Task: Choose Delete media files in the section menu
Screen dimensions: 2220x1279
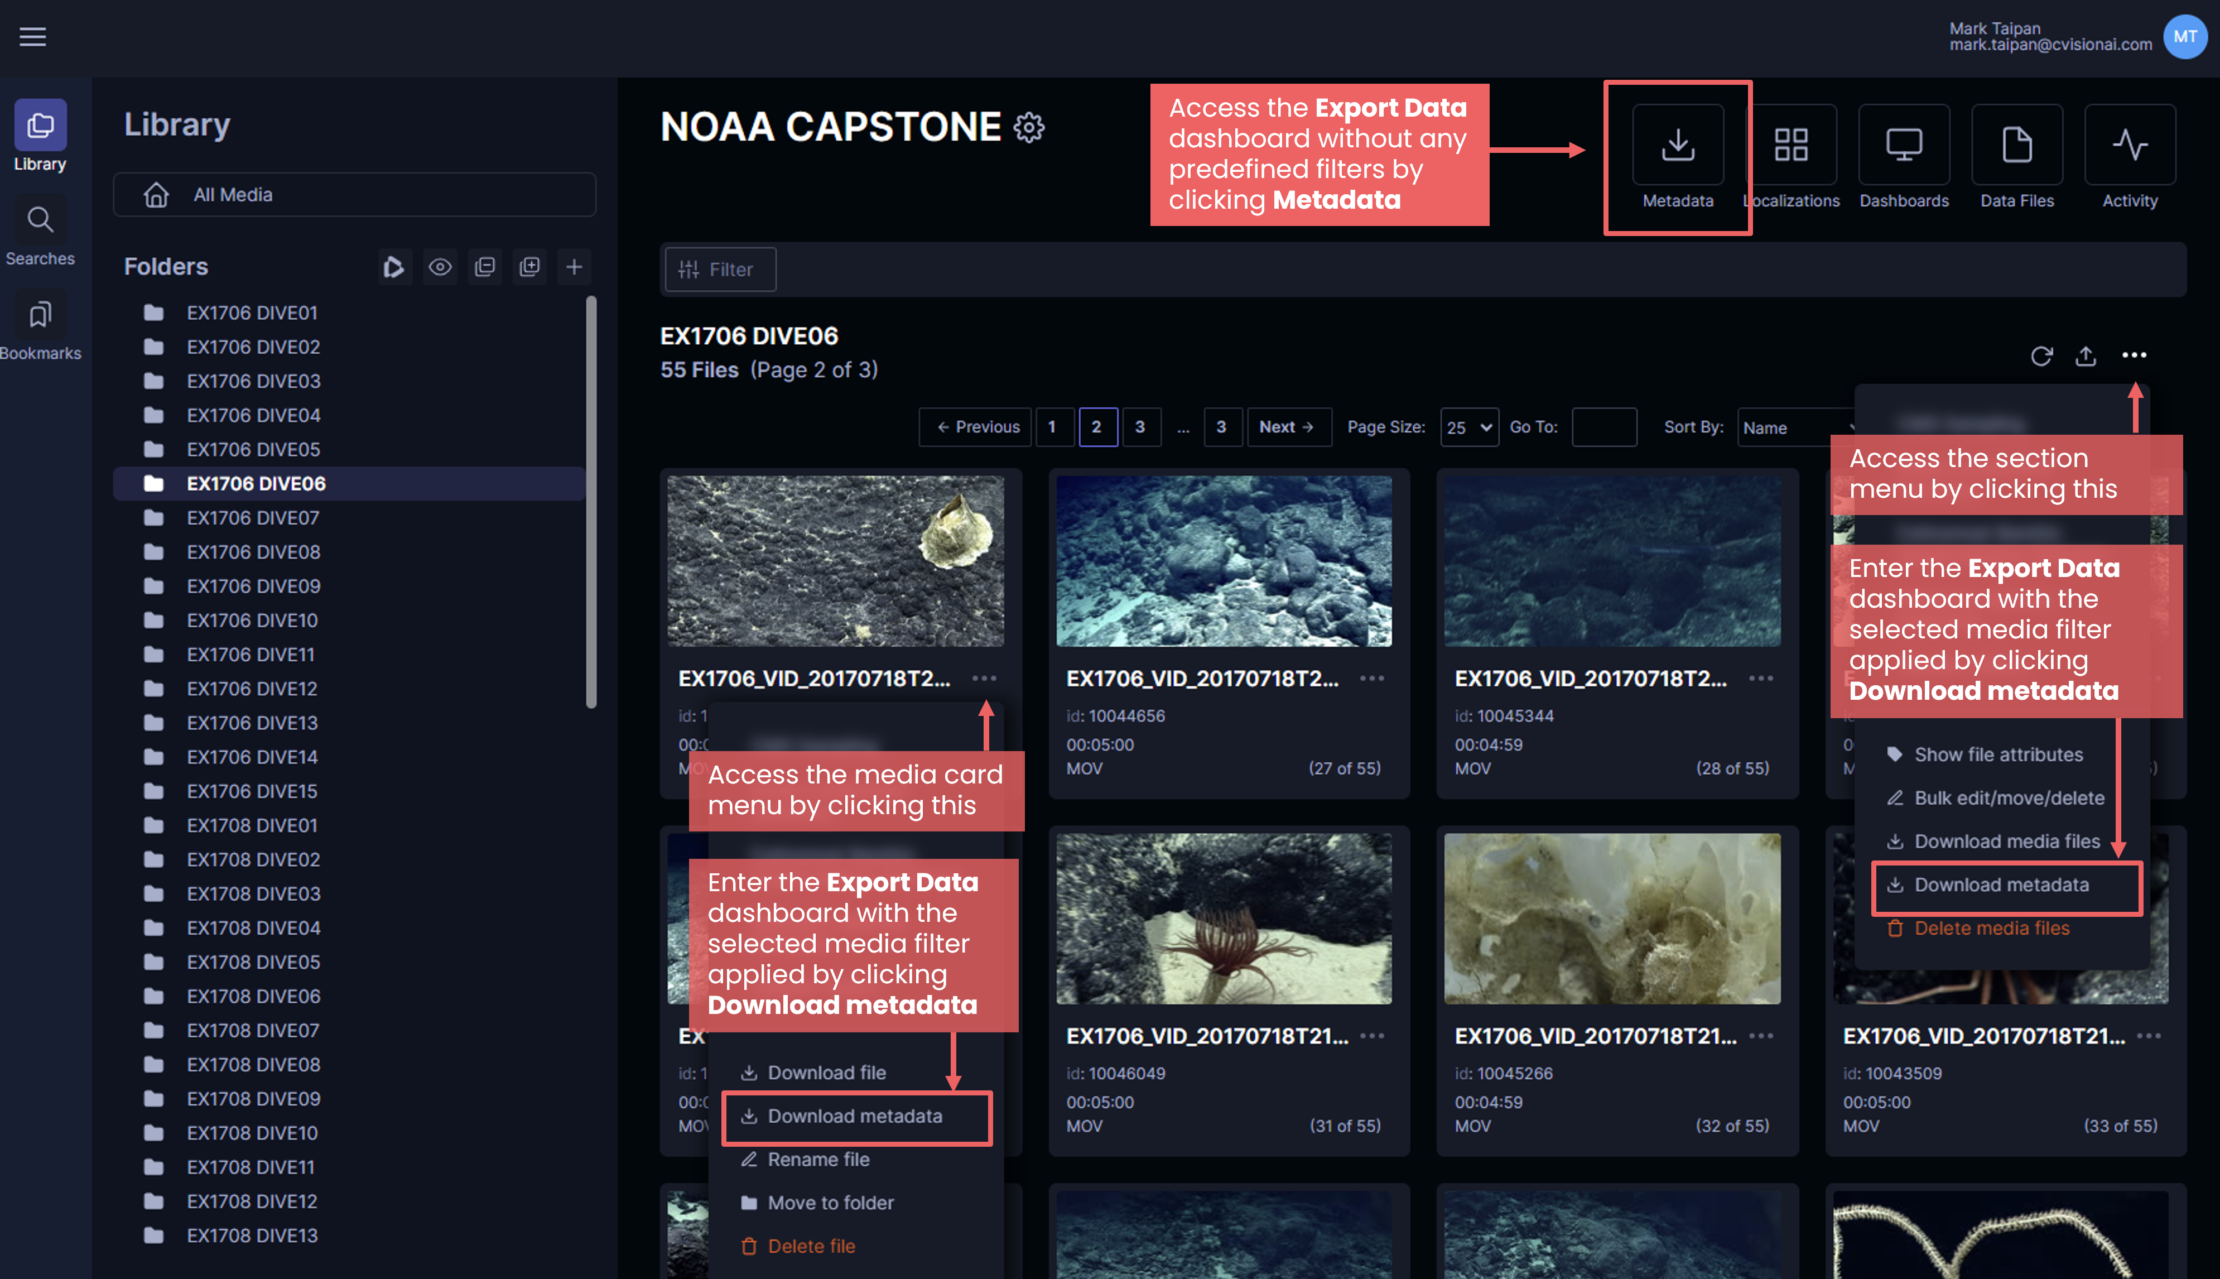Action: tap(1978, 929)
